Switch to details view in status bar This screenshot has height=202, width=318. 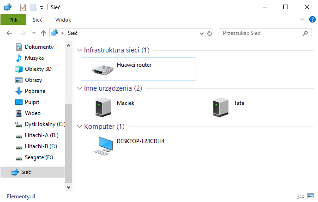pos(300,196)
